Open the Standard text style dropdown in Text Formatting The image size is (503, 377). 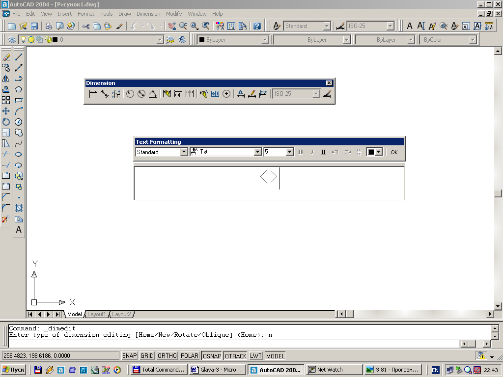(184, 152)
